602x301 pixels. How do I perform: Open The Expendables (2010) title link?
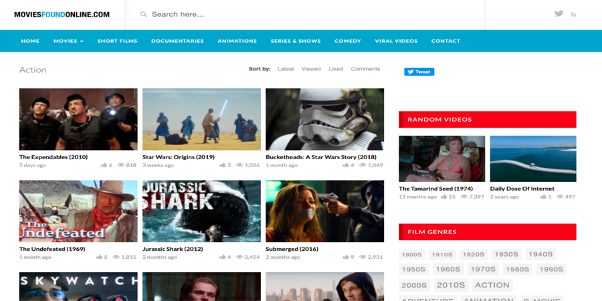[x=54, y=157]
